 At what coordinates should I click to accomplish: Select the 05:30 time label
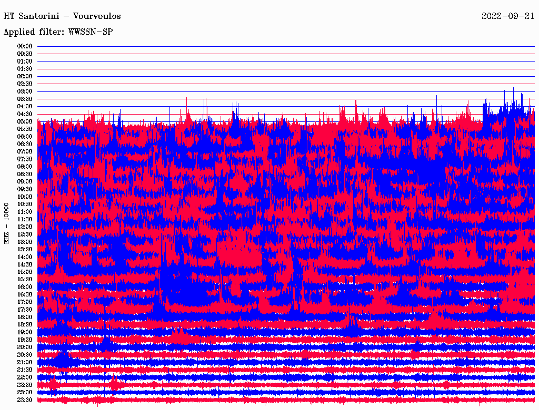(25, 129)
